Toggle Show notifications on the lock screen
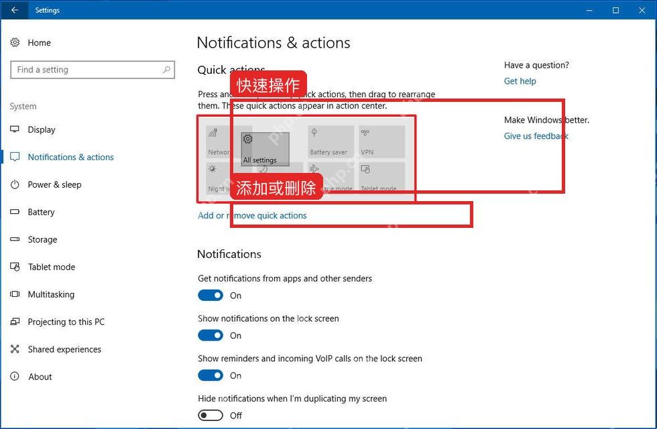Viewport: 657px width, 429px height. pos(211,335)
